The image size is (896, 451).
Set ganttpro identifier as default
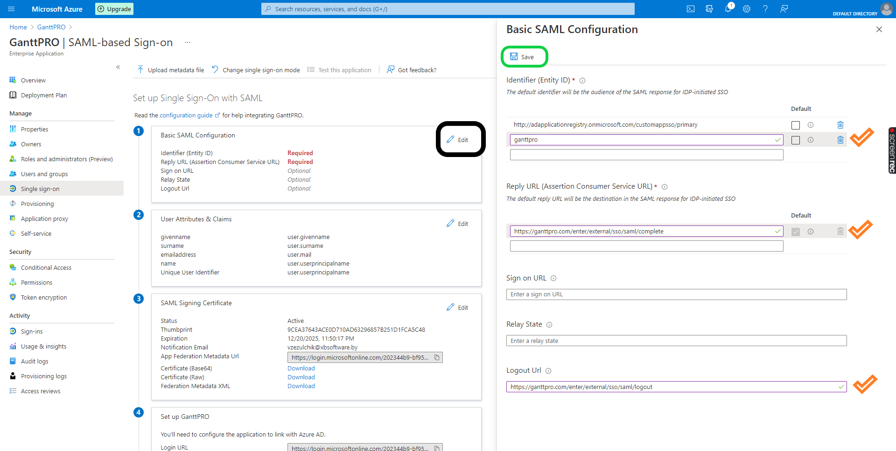[x=796, y=140]
